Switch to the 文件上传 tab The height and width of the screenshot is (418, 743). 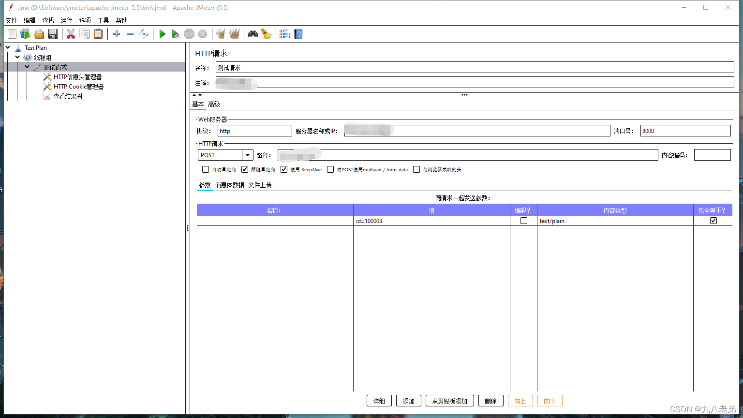pyautogui.click(x=260, y=185)
